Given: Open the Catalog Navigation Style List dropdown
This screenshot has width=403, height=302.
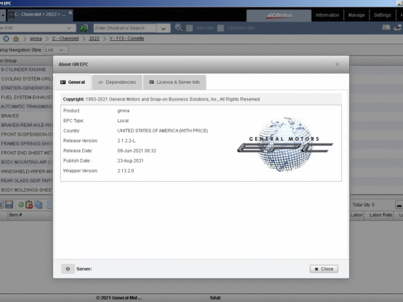Looking at the screenshot, I should 56,50.
